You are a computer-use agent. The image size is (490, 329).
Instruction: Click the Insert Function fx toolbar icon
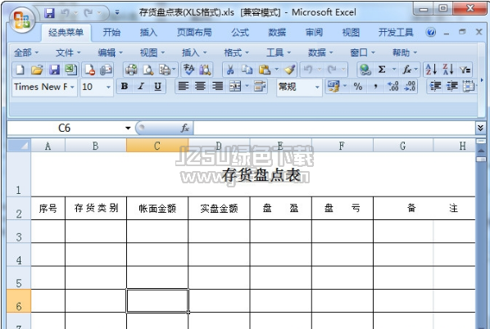(x=406, y=70)
